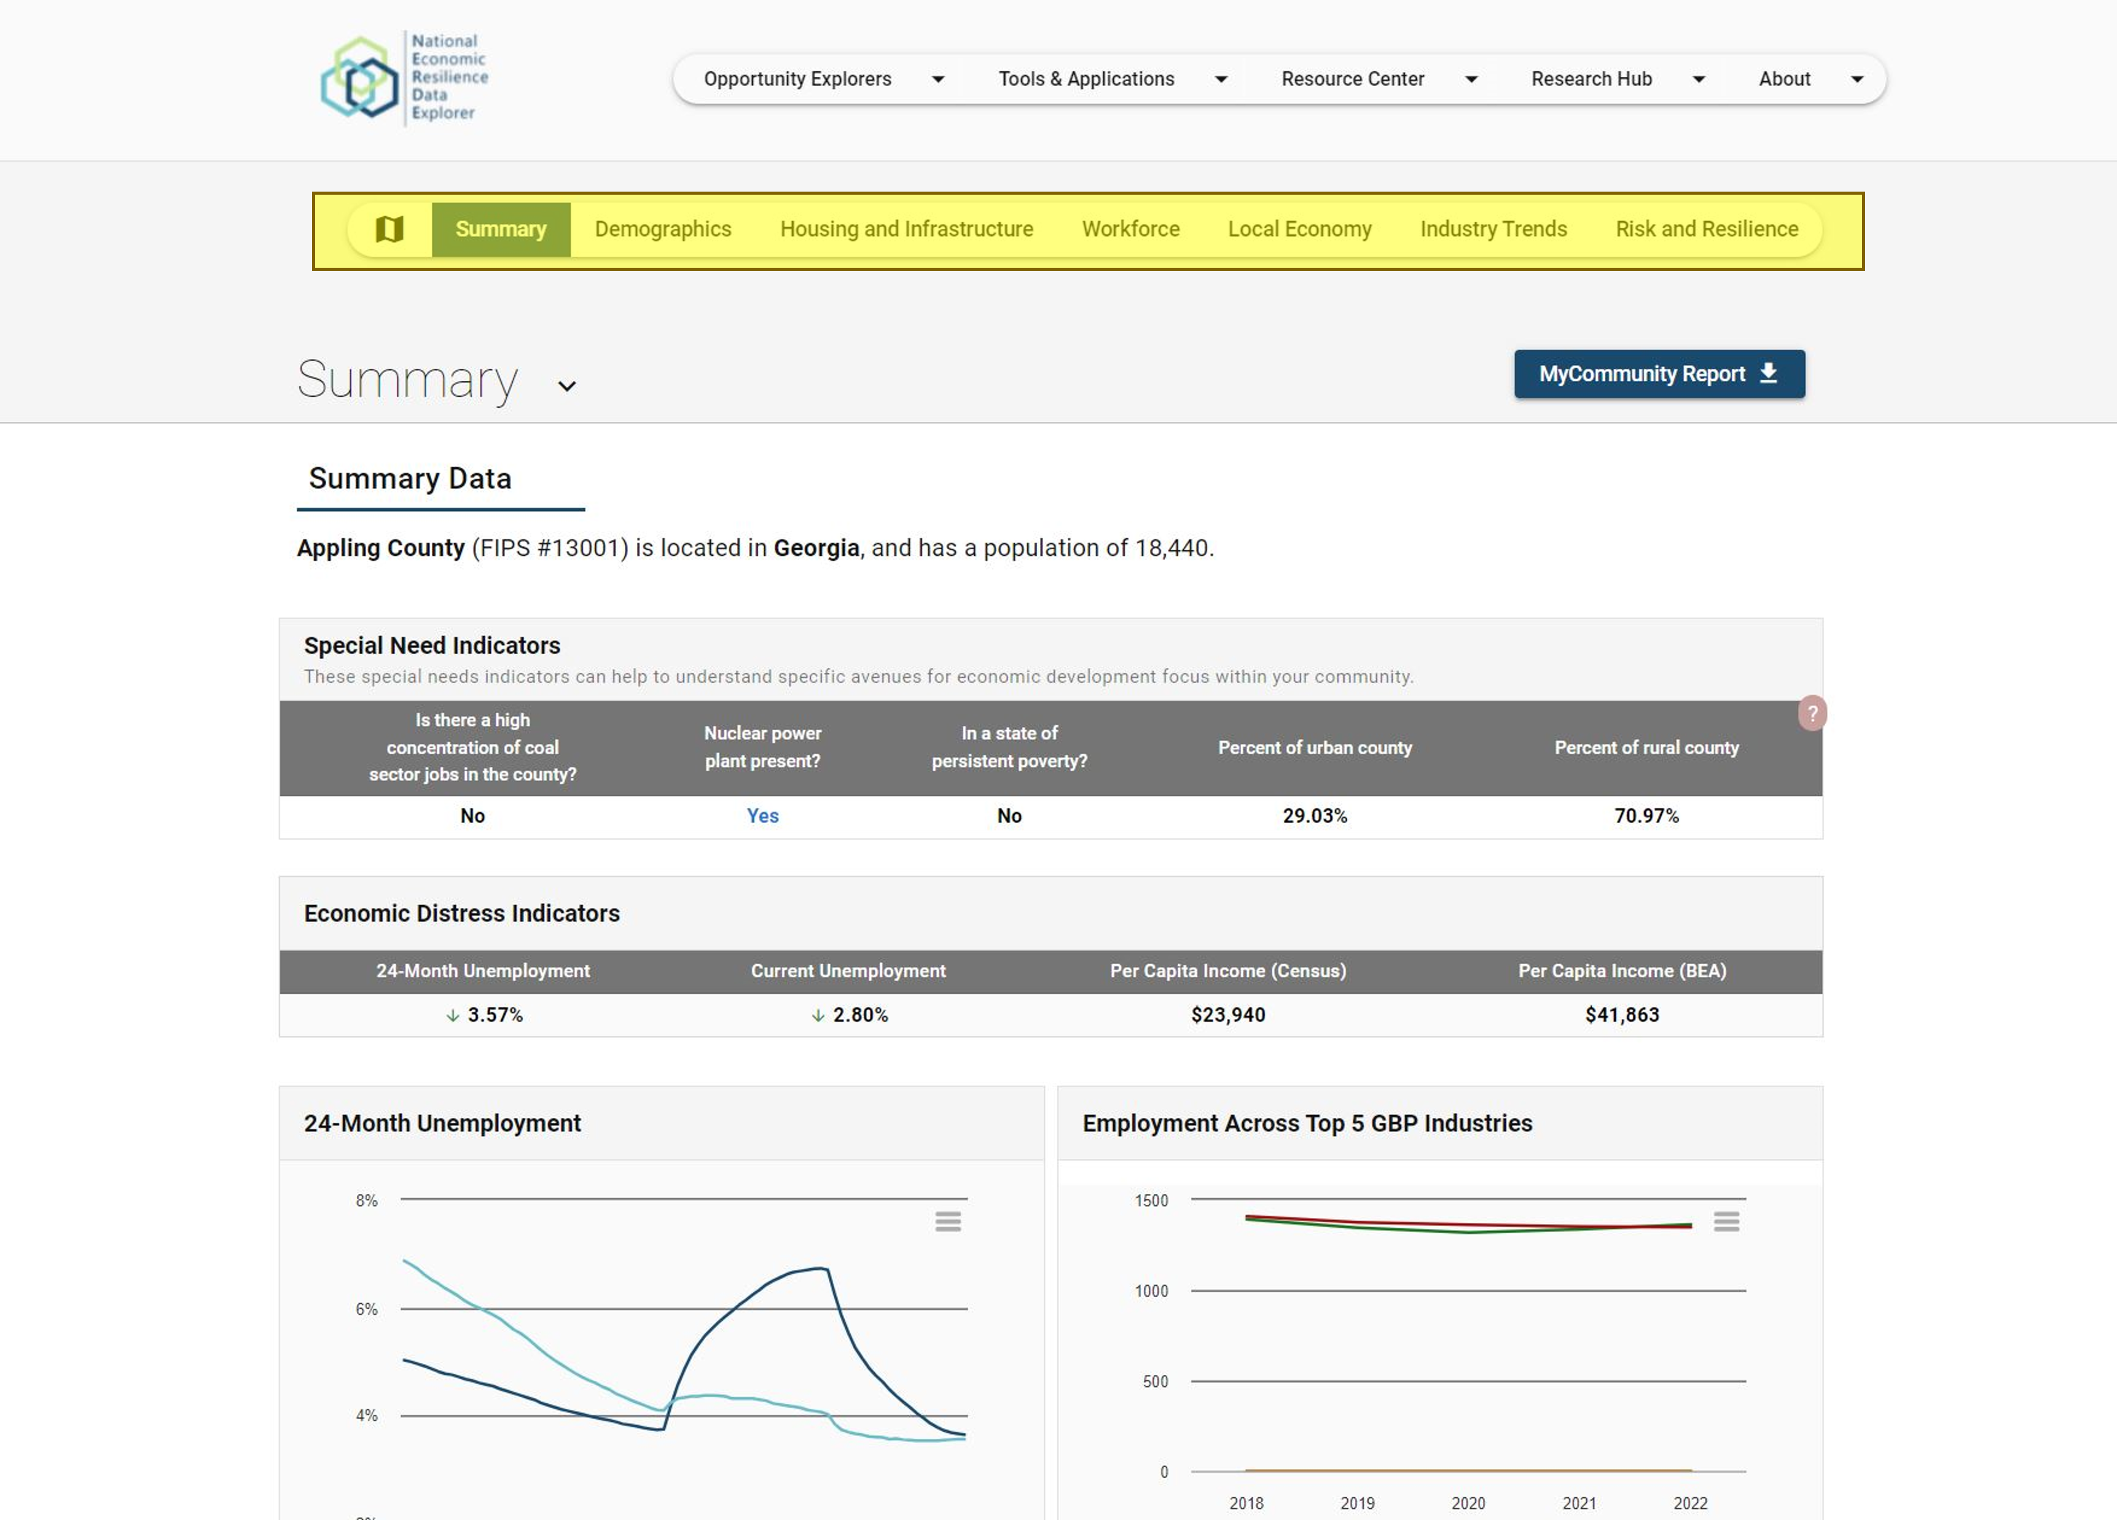Open the Local Economy tab

[1299, 230]
